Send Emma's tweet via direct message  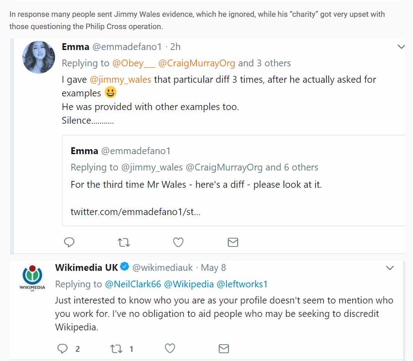point(233,242)
